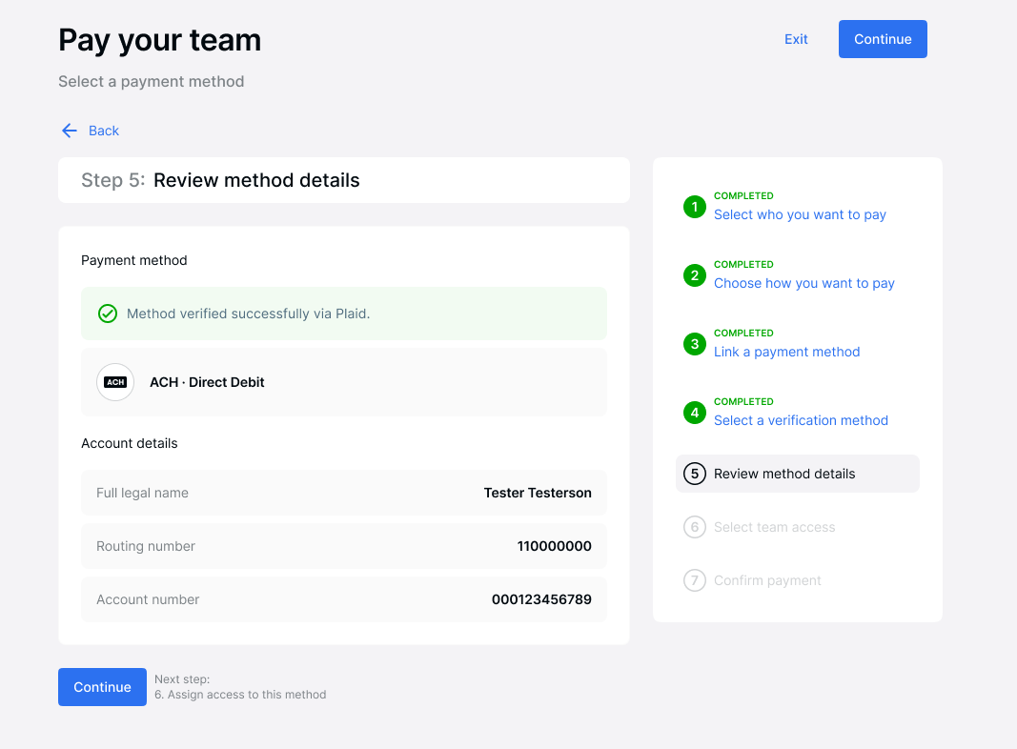
Task: Select the completed step 3 circle
Action: 694,344
